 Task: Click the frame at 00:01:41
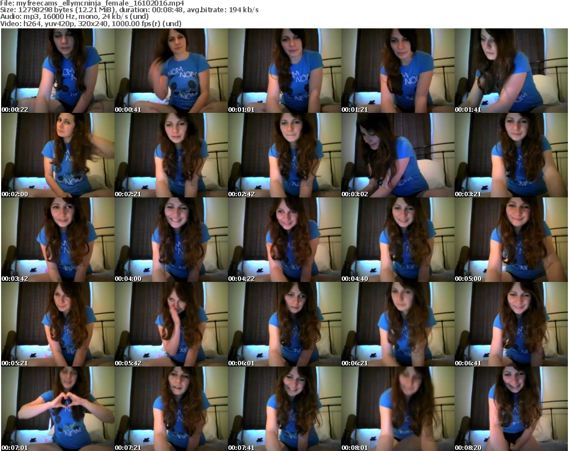pyautogui.click(x=511, y=71)
